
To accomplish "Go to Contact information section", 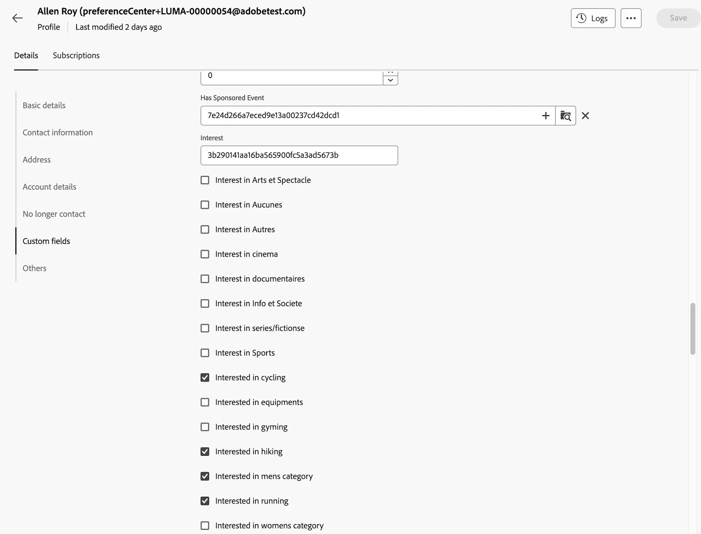I will pos(57,132).
